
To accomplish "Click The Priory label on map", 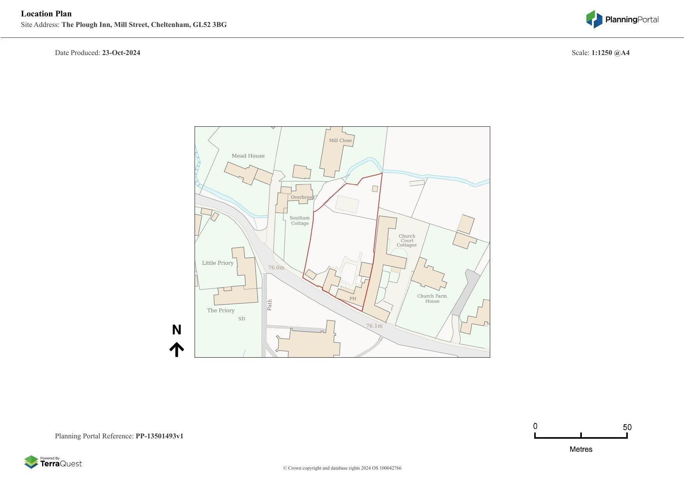I will 221,310.
